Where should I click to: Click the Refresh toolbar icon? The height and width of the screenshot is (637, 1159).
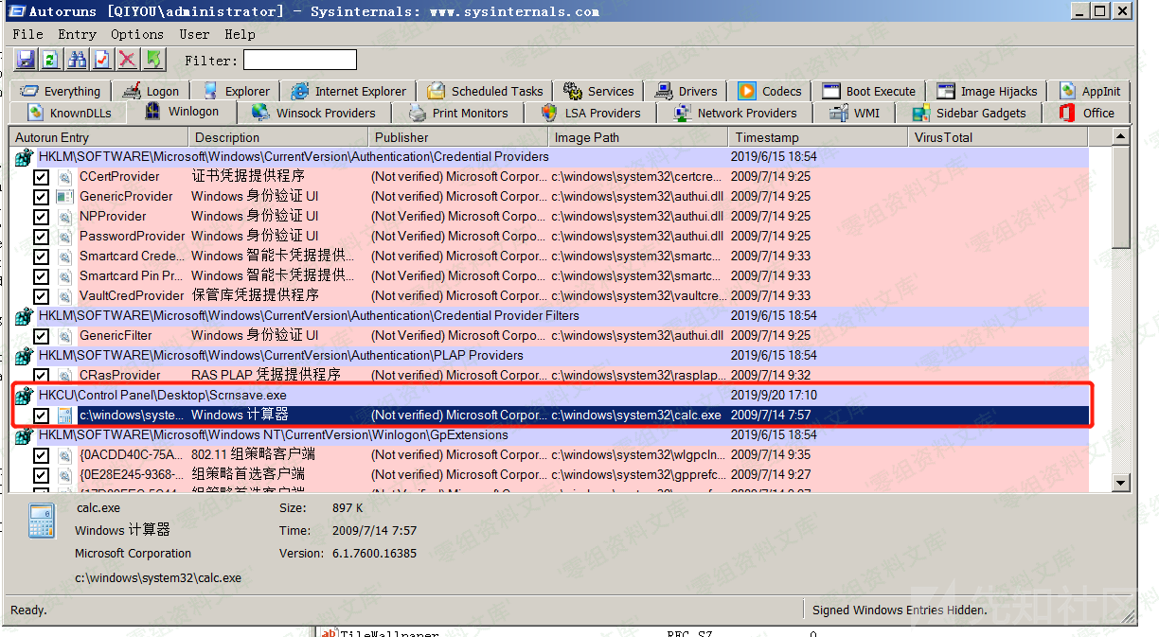[x=51, y=60]
